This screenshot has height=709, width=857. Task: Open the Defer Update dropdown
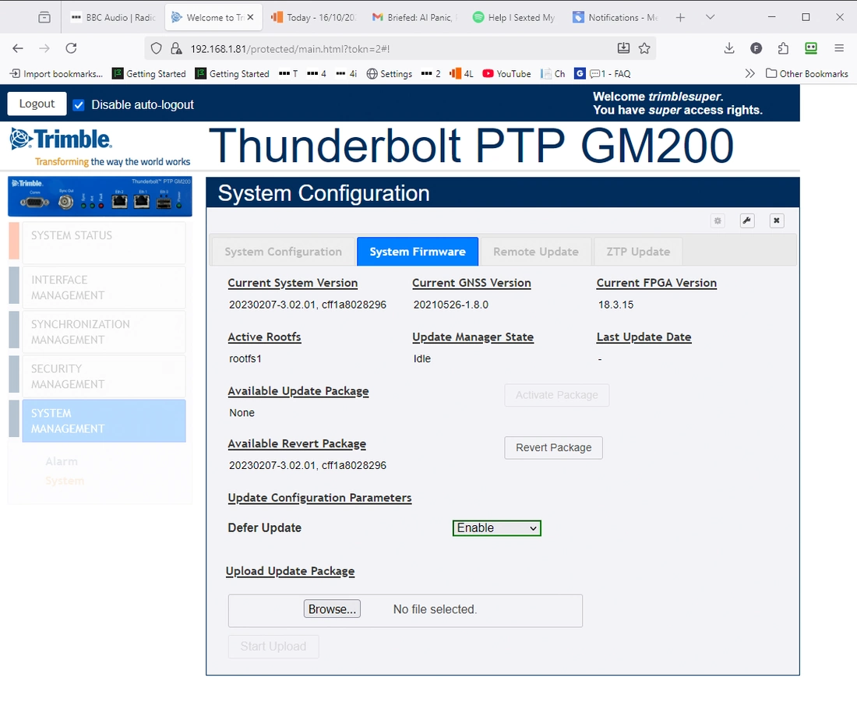point(496,528)
